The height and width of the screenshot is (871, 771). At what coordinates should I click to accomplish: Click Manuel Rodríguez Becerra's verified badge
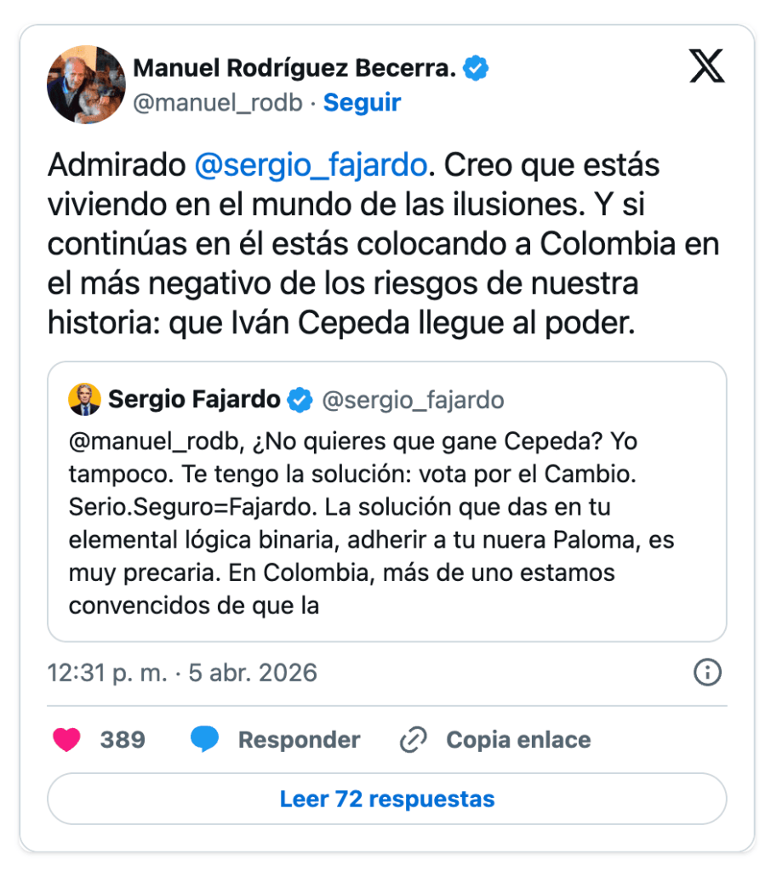475,68
